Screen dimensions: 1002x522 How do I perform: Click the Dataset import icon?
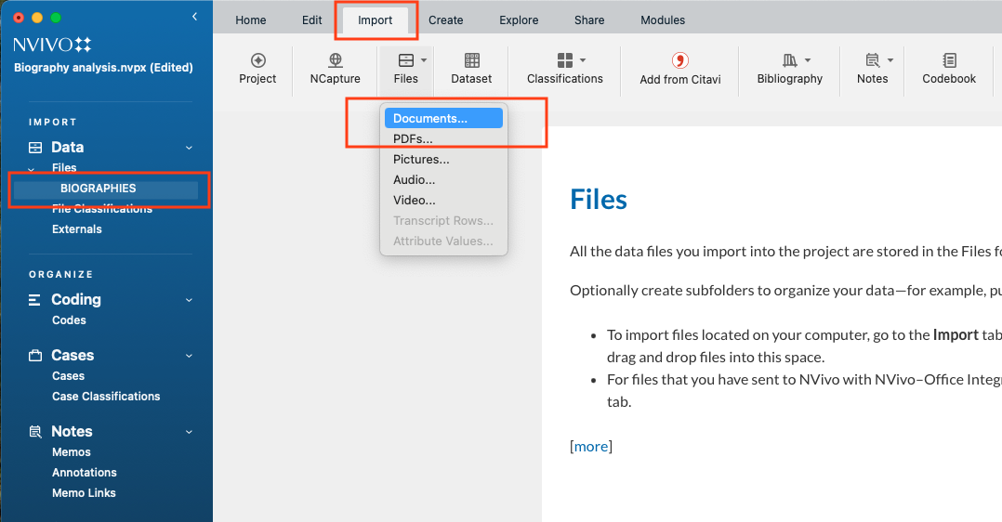coord(471,61)
